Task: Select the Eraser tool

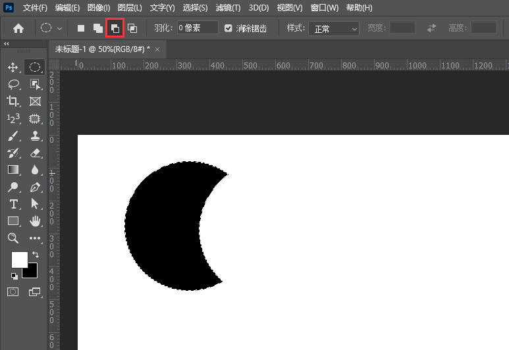Action: pos(36,153)
